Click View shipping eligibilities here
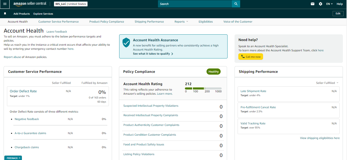This screenshot has height=160, width=347. tap(320, 138)
